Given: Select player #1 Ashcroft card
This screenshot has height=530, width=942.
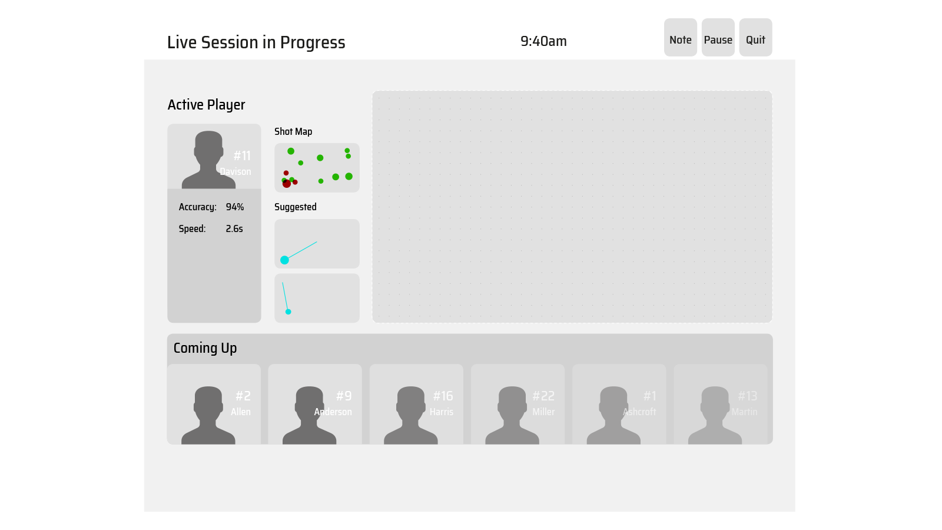Looking at the screenshot, I should 619,404.
